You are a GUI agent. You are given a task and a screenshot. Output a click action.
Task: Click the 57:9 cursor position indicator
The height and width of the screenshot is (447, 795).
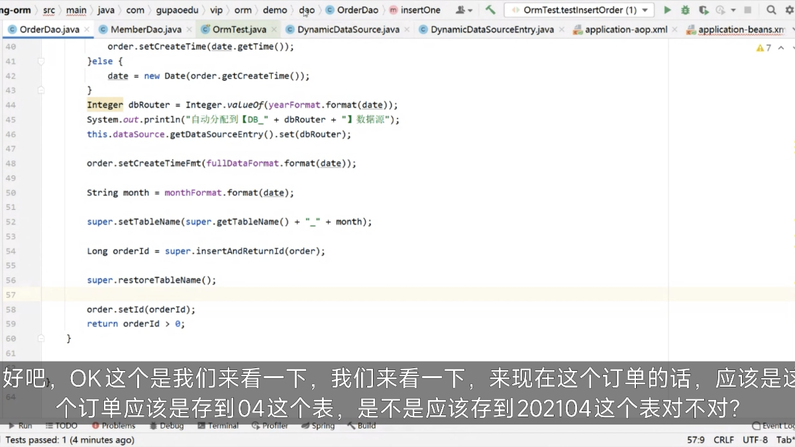(696, 440)
